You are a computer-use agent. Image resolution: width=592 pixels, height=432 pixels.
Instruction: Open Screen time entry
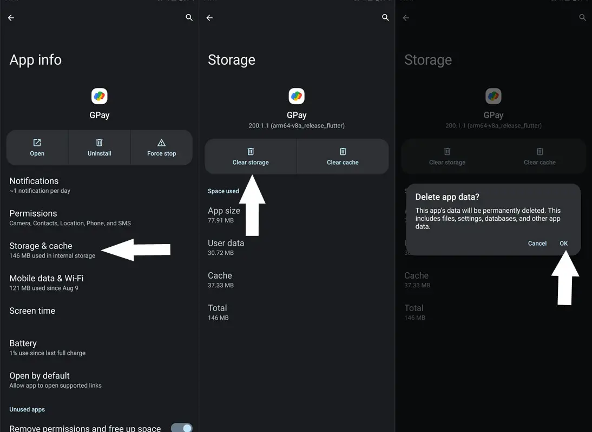point(99,310)
